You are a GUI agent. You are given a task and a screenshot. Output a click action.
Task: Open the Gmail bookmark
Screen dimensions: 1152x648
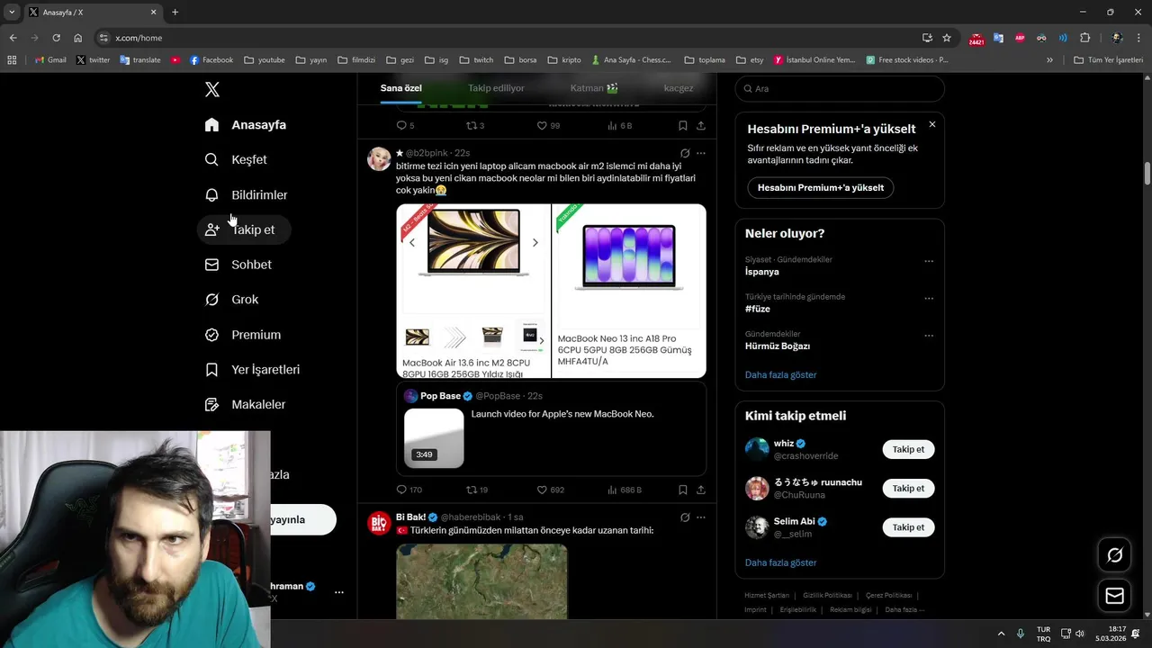50,60
